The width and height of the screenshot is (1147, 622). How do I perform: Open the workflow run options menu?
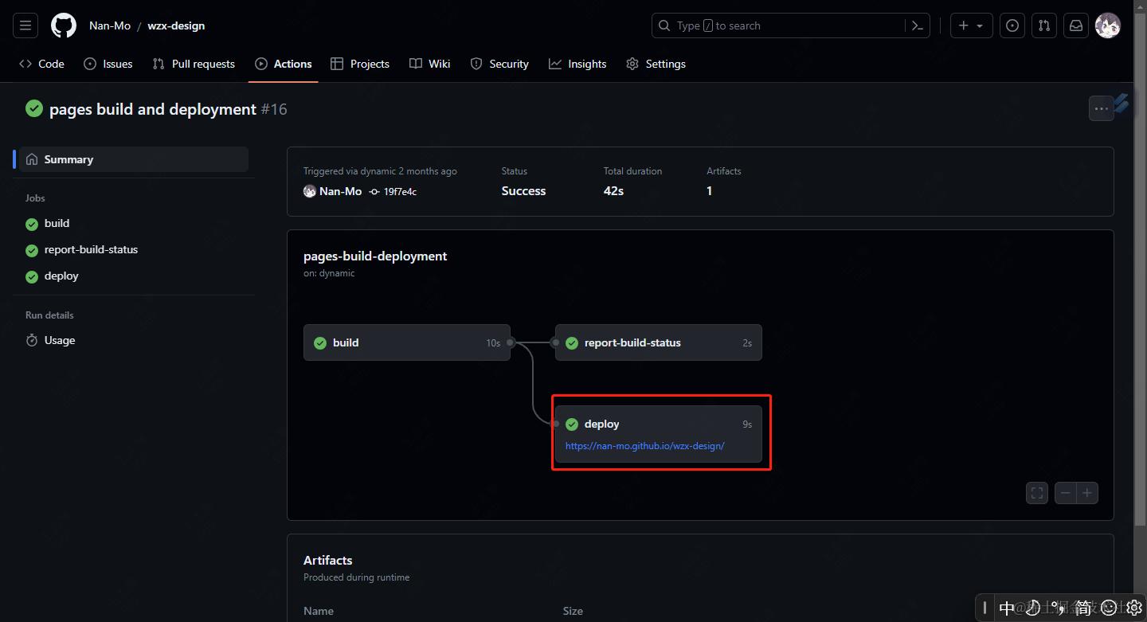[1101, 108]
